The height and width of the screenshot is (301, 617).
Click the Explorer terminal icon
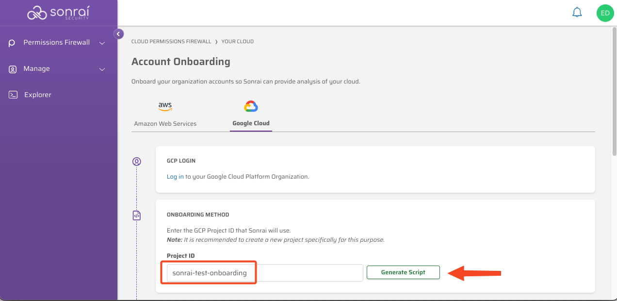13,95
